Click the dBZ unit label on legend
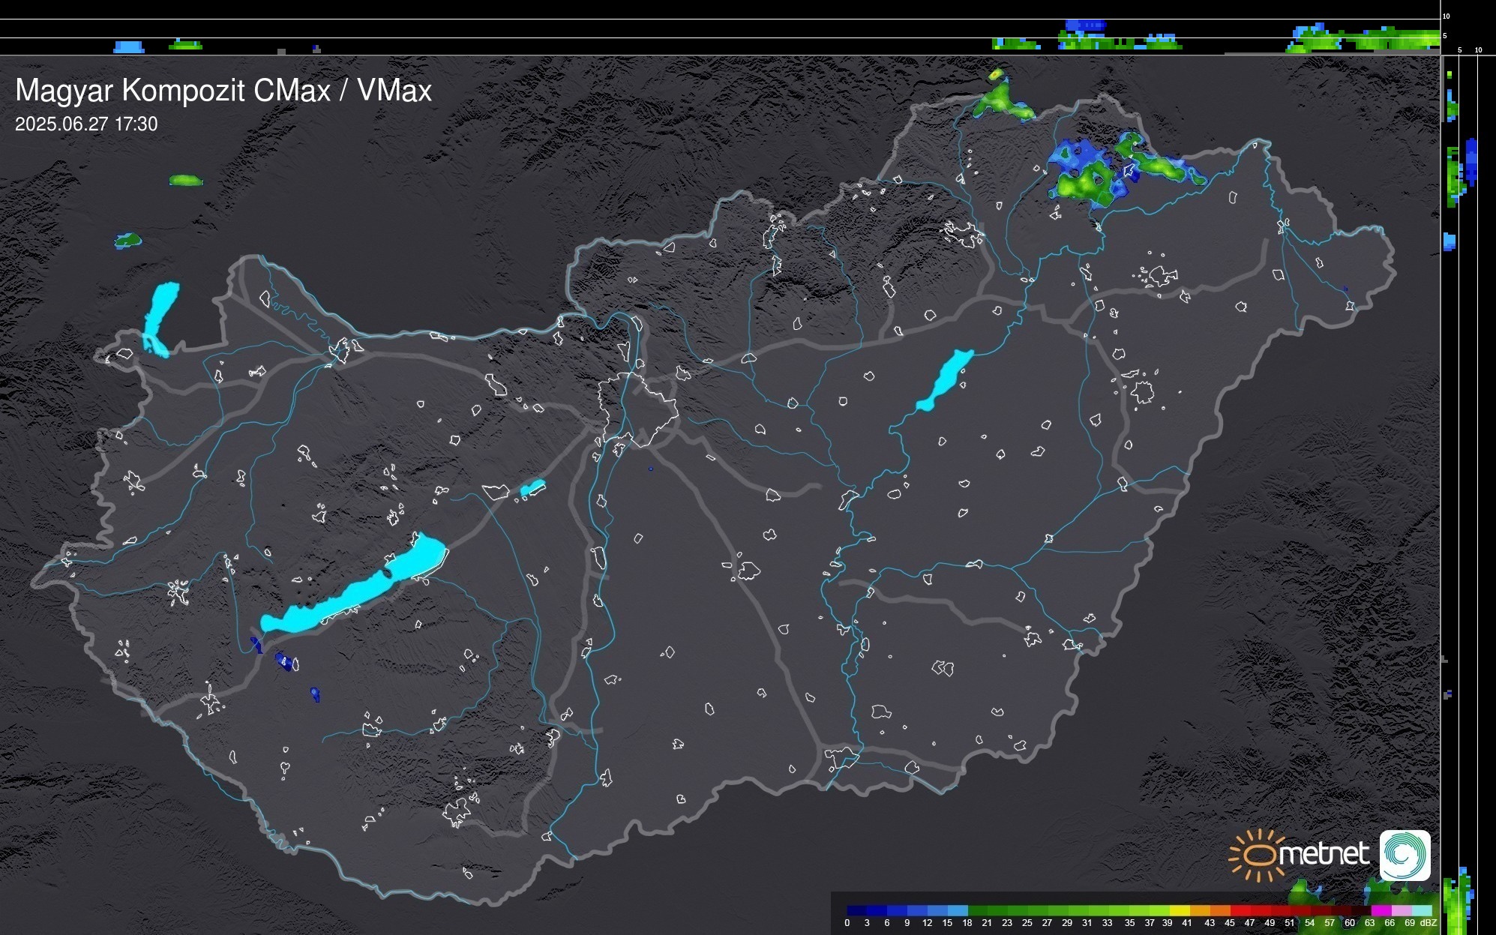The image size is (1496, 935). (1429, 923)
